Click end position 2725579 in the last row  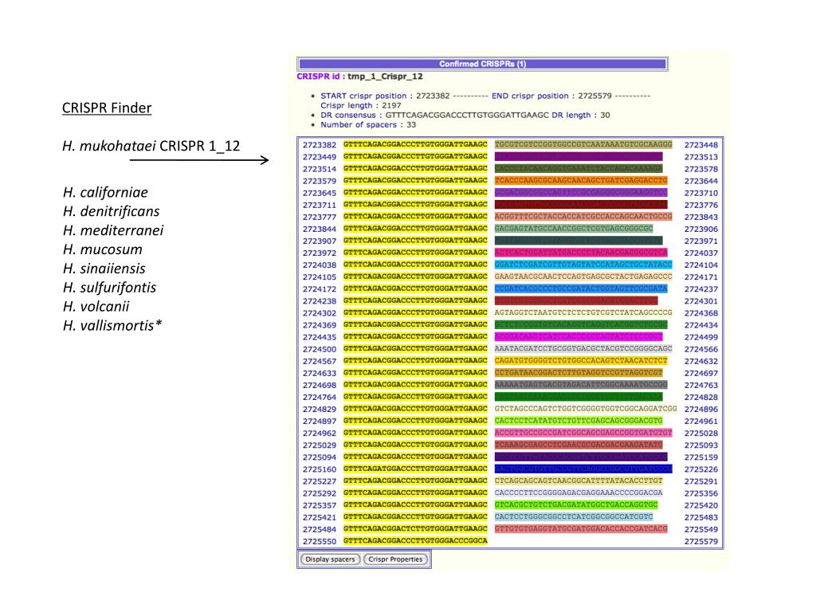701,540
